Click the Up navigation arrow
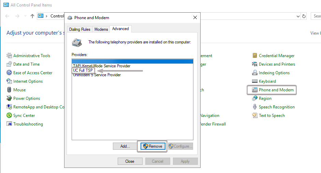 [32, 16]
